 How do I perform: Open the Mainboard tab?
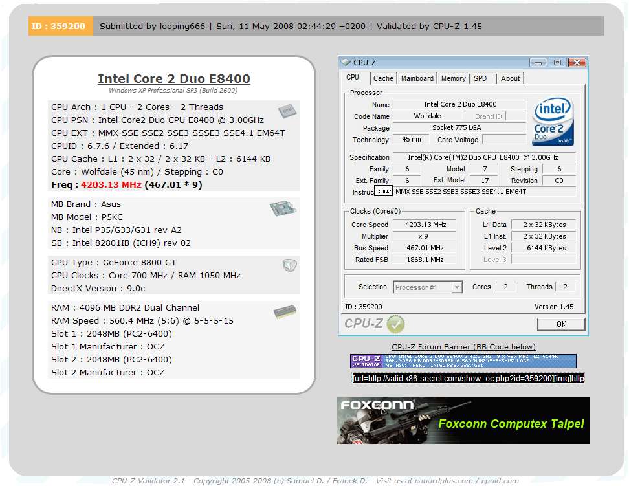tap(417, 78)
